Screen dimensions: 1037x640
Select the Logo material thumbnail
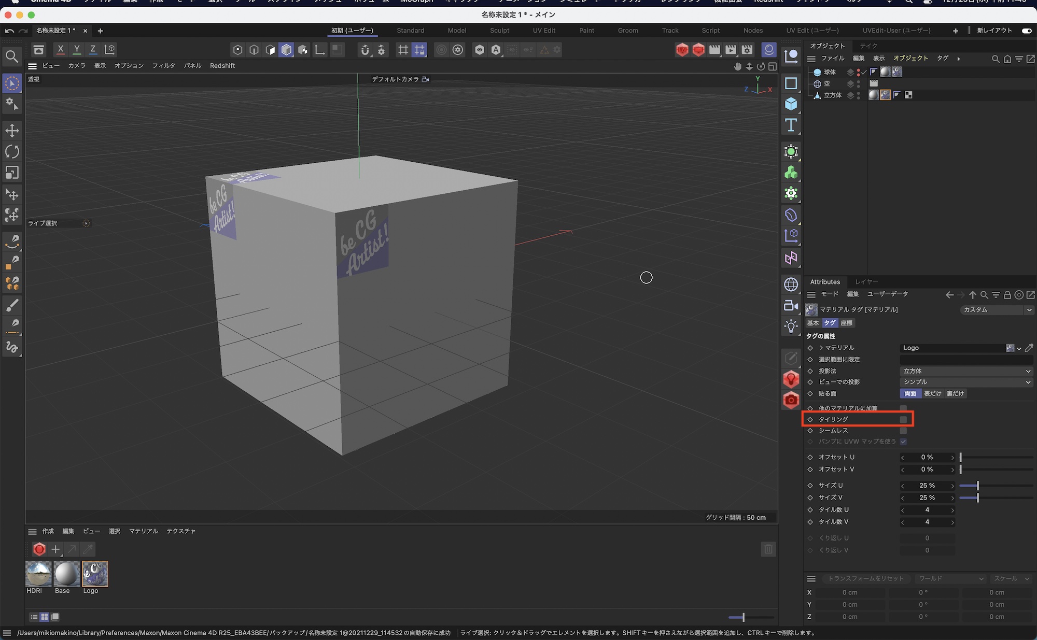pos(95,574)
